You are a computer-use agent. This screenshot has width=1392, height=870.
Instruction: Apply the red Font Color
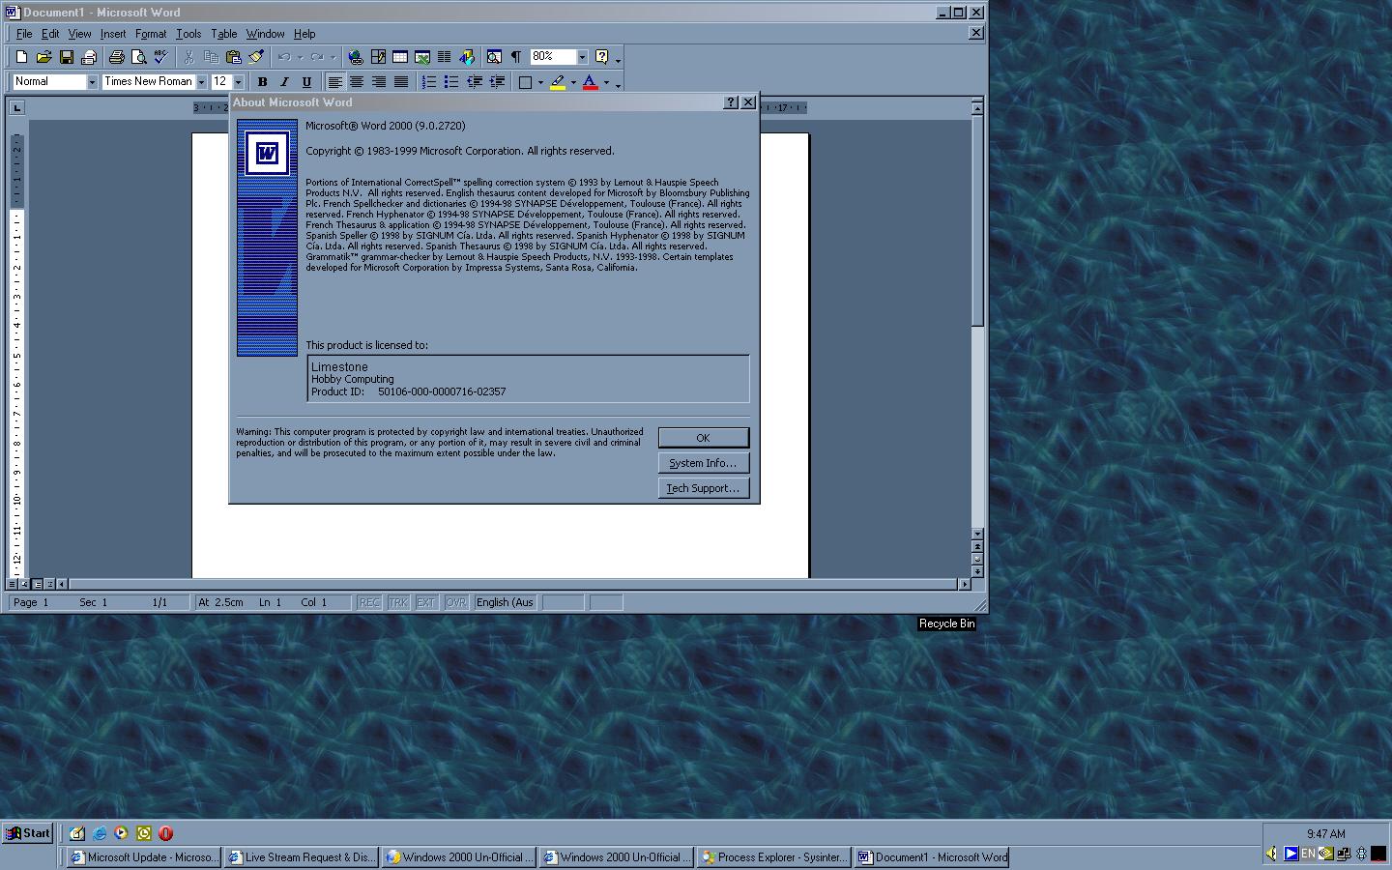pyautogui.click(x=591, y=82)
